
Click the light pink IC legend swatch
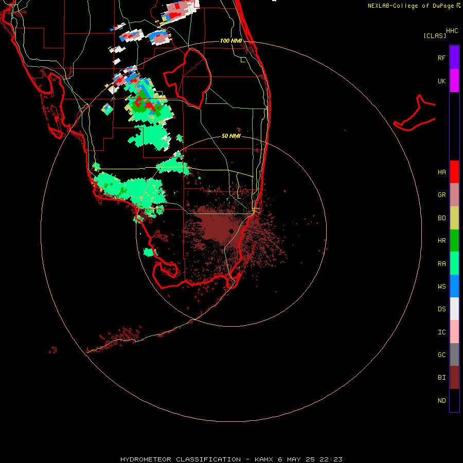pos(454,332)
